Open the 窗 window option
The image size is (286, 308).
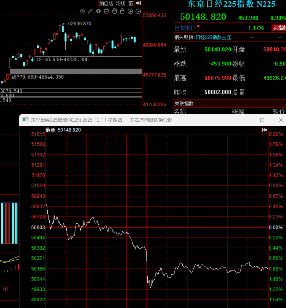click(131, 3)
